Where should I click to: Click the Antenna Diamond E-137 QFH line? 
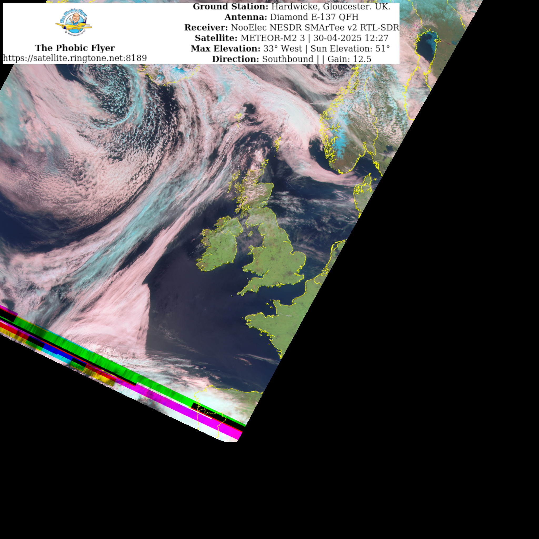point(292,17)
